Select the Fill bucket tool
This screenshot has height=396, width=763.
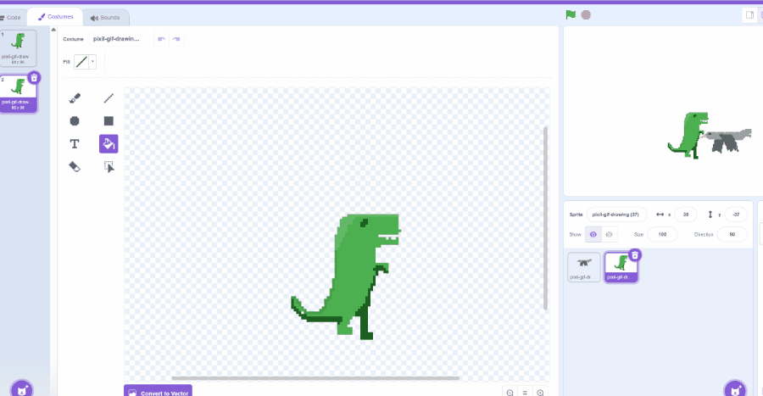[x=109, y=144]
